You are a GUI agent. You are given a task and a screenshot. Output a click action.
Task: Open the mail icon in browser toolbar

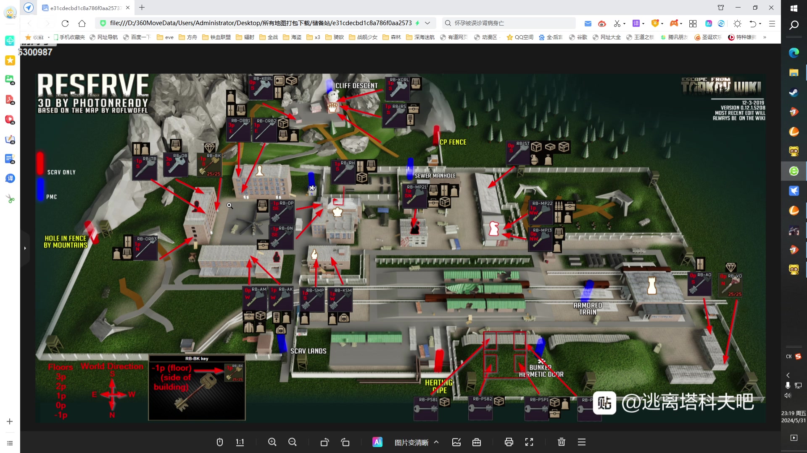click(x=588, y=23)
